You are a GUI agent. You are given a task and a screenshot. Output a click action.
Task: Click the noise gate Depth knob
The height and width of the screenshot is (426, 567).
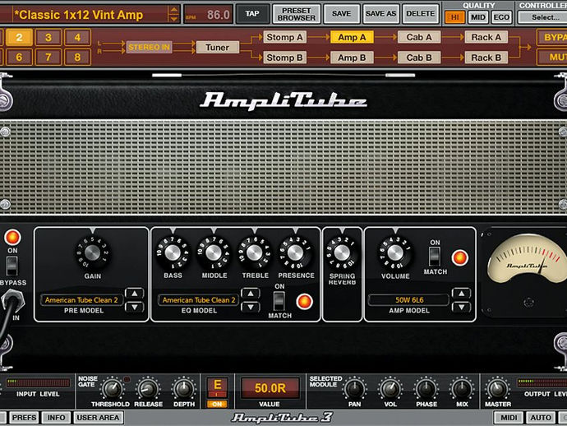[x=184, y=389]
